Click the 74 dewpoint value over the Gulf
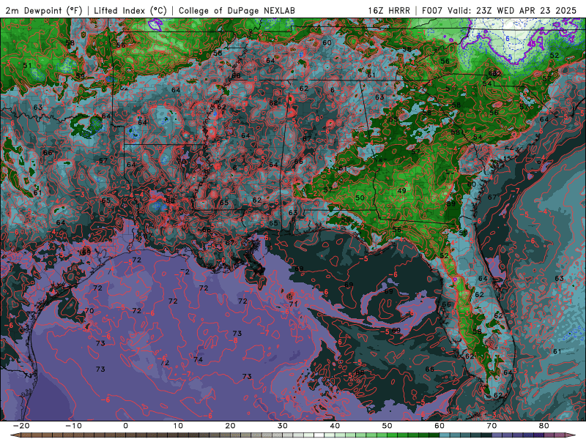 pyautogui.click(x=198, y=359)
